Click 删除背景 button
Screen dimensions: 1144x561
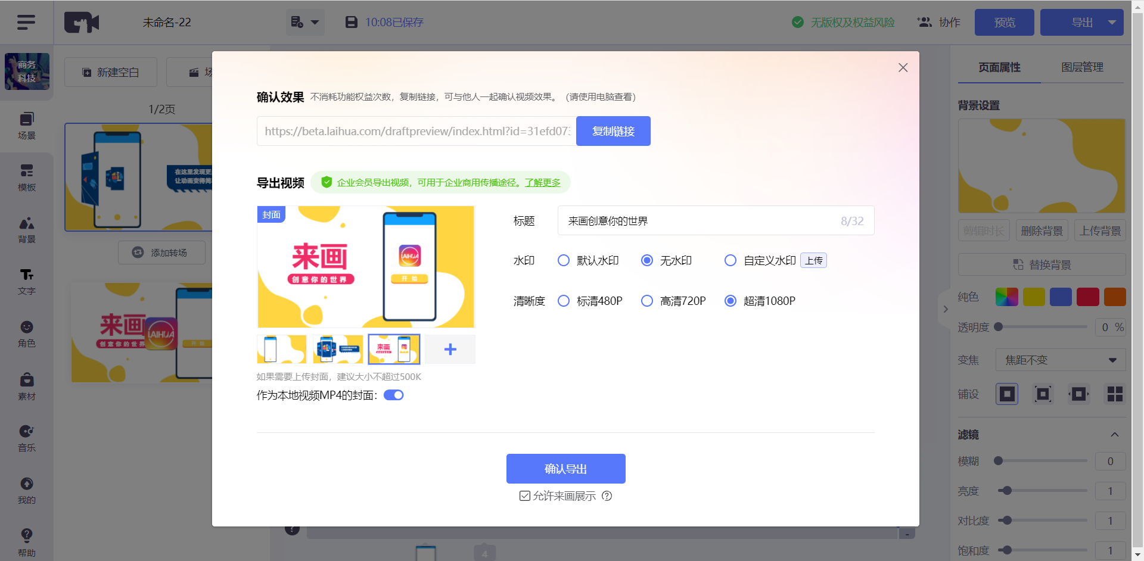point(1042,230)
